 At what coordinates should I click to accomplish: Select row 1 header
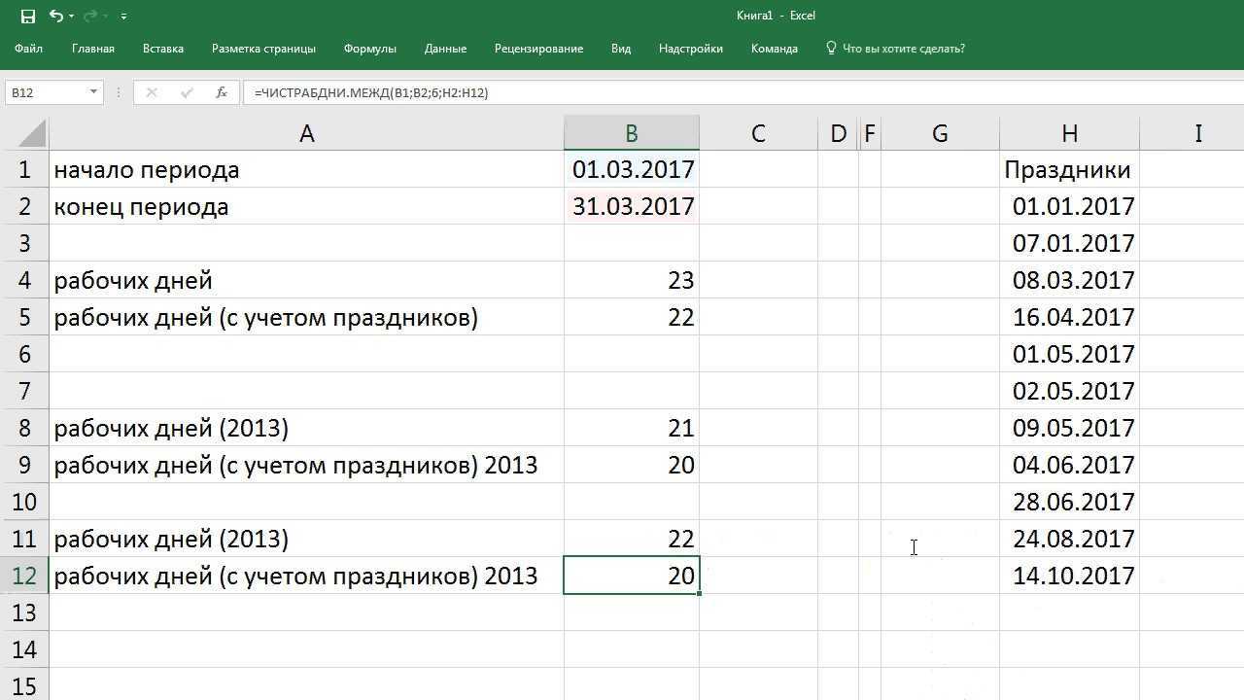[24, 169]
